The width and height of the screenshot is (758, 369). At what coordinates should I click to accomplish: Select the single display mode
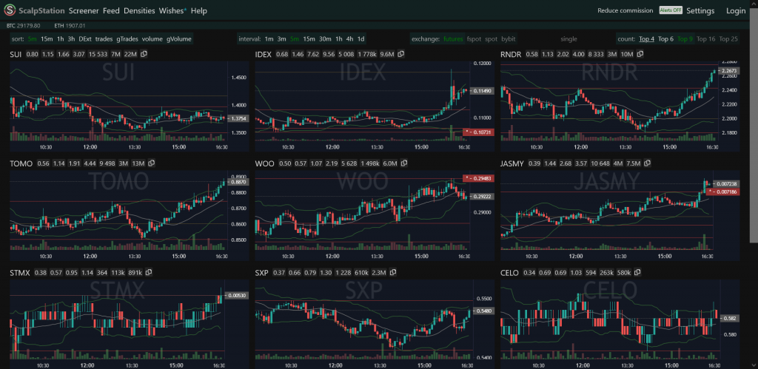[568, 38]
